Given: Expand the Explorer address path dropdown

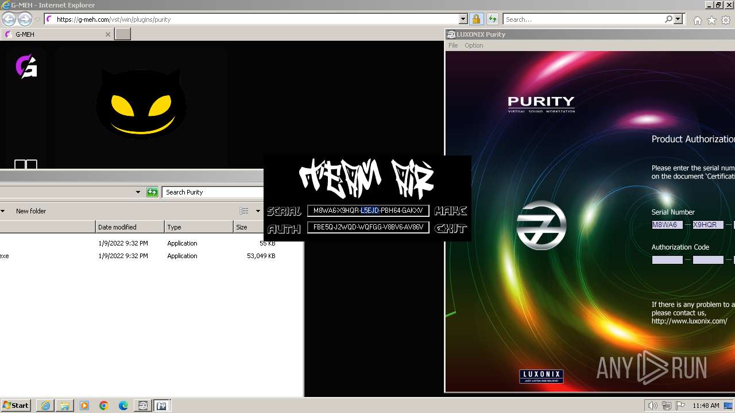Looking at the screenshot, I should [138, 192].
